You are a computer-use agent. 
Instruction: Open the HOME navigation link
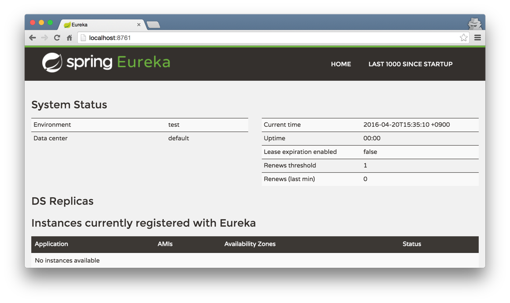coord(341,64)
